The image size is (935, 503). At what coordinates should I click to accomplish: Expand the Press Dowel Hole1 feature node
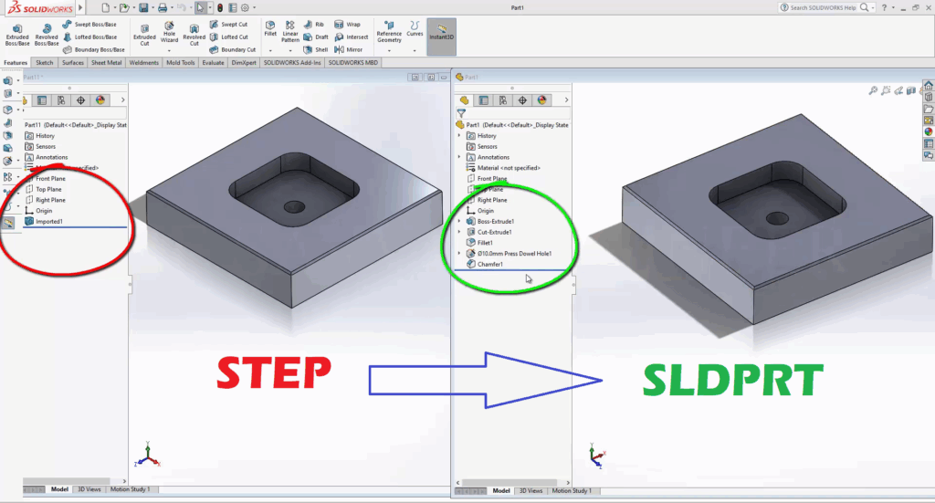[458, 253]
